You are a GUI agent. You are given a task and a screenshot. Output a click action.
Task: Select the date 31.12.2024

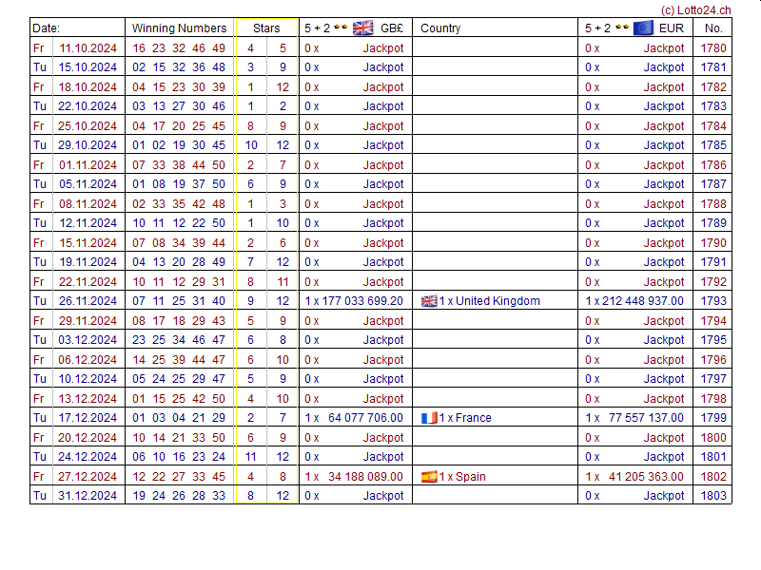coord(88,496)
